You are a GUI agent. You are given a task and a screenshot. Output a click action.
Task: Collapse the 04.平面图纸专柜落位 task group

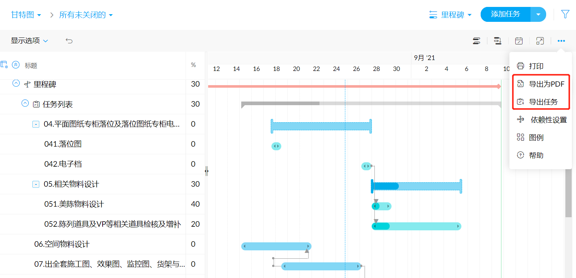coord(36,124)
